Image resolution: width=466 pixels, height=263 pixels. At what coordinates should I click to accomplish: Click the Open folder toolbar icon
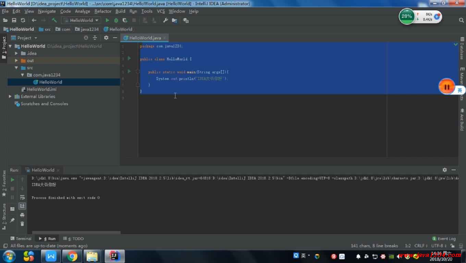point(5,20)
